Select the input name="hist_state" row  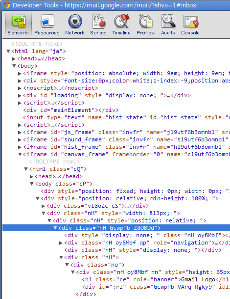[126, 117]
